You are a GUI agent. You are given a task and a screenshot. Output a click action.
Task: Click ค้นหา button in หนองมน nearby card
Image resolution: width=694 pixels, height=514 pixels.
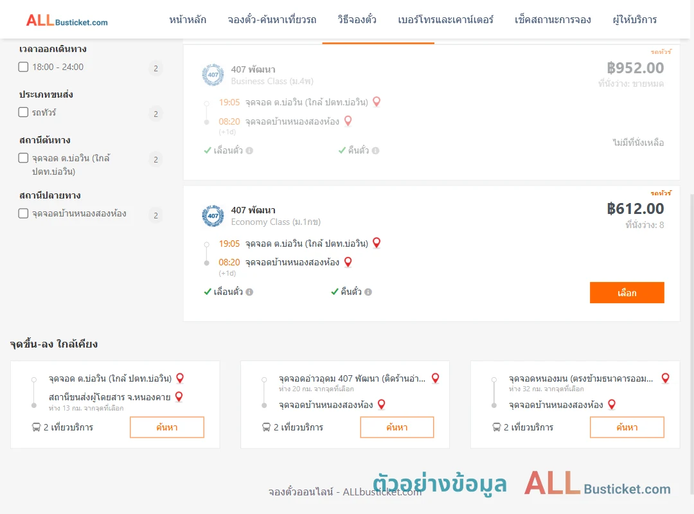[x=627, y=427]
